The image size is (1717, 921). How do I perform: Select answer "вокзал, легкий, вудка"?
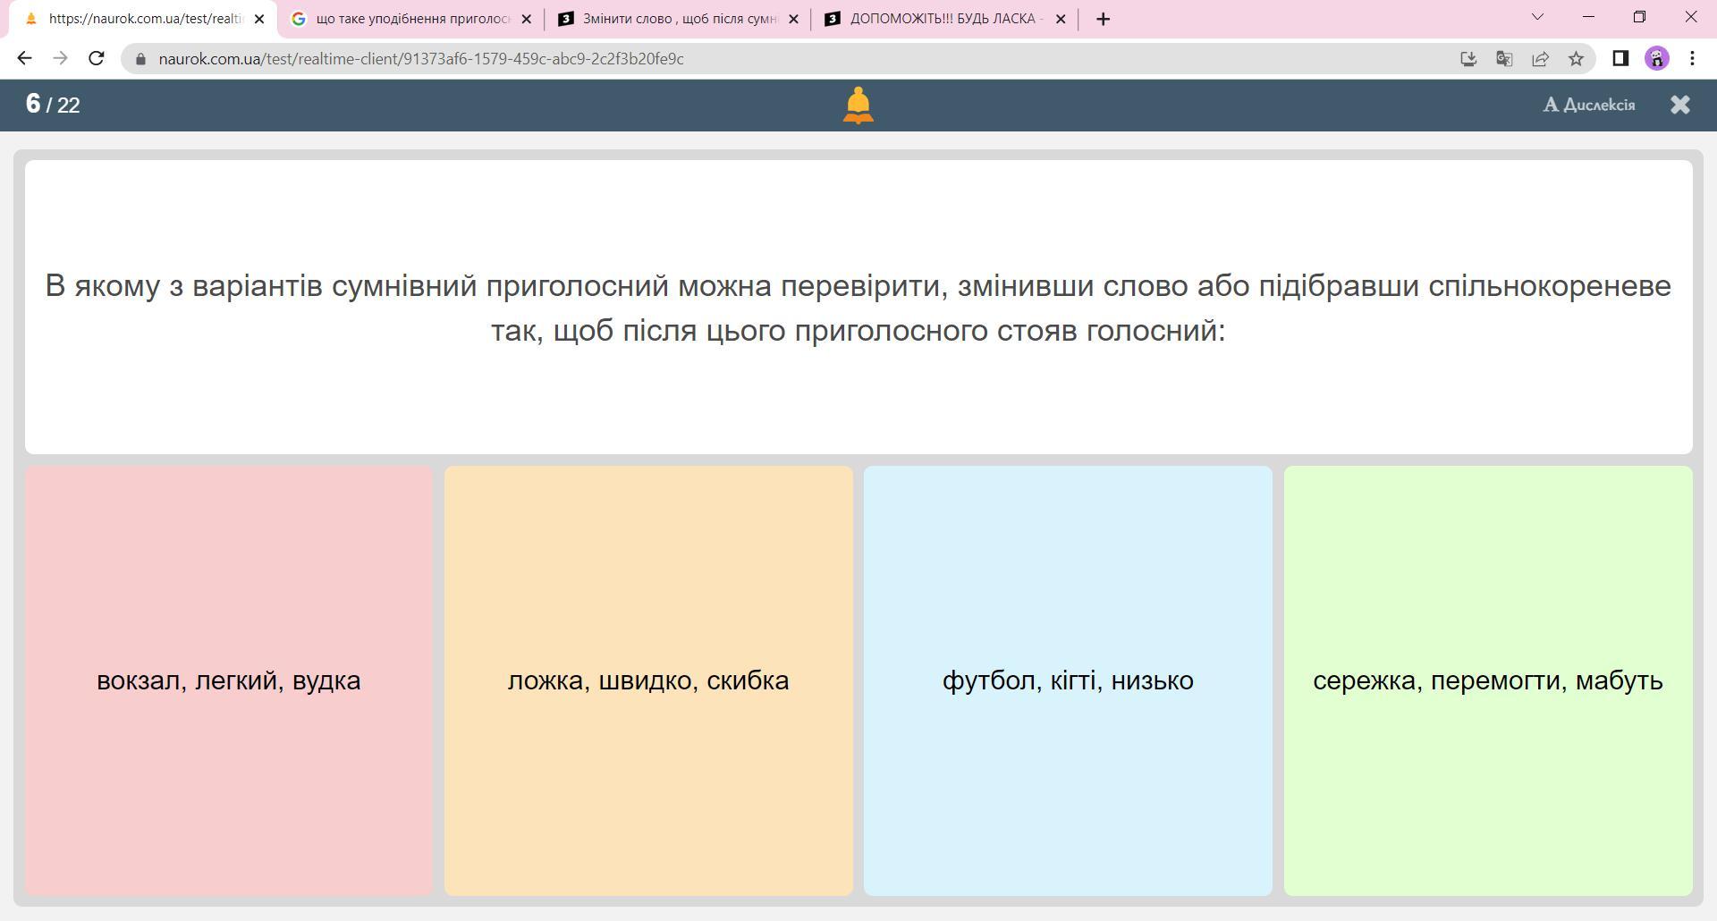point(229,680)
